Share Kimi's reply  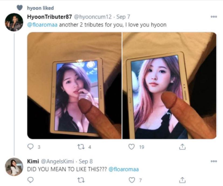click(x=182, y=180)
